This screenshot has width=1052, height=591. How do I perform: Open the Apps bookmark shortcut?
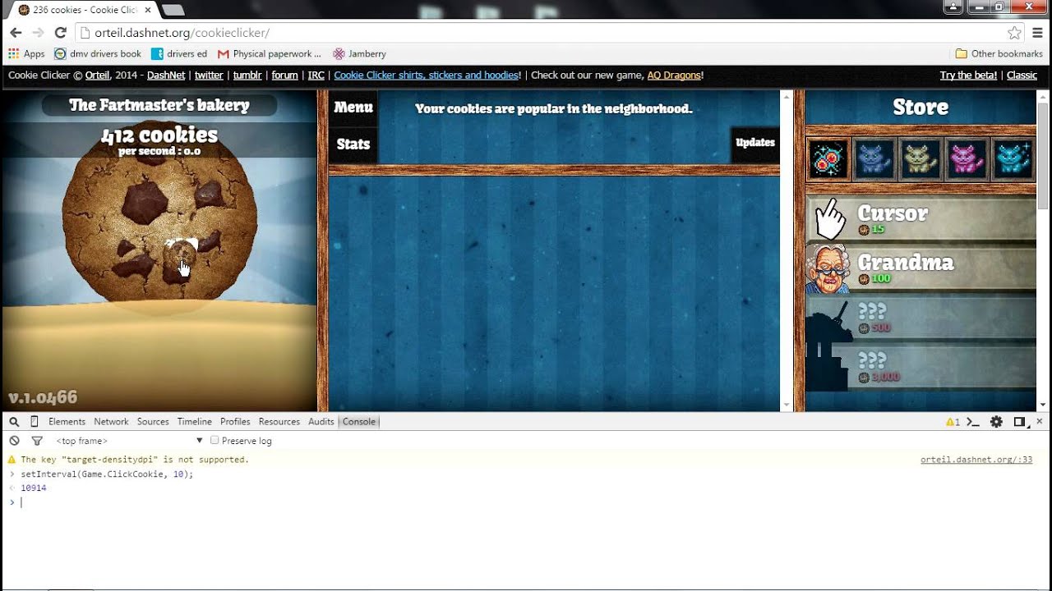click(x=26, y=53)
